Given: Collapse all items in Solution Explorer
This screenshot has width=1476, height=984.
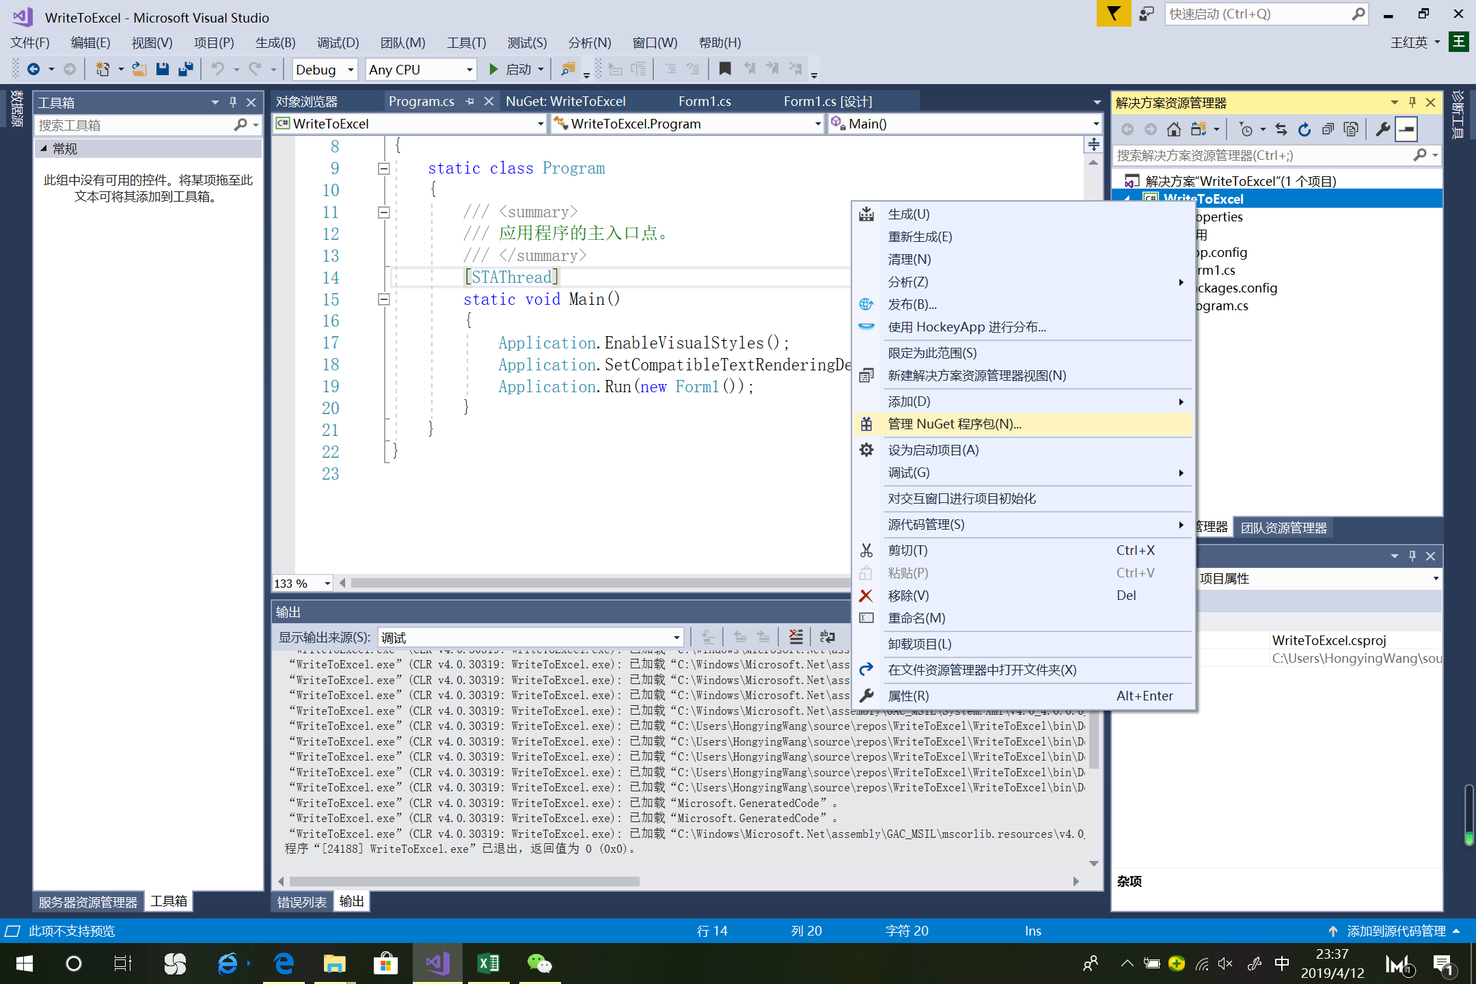Looking at the screenshot, I should click(1328, 129).
